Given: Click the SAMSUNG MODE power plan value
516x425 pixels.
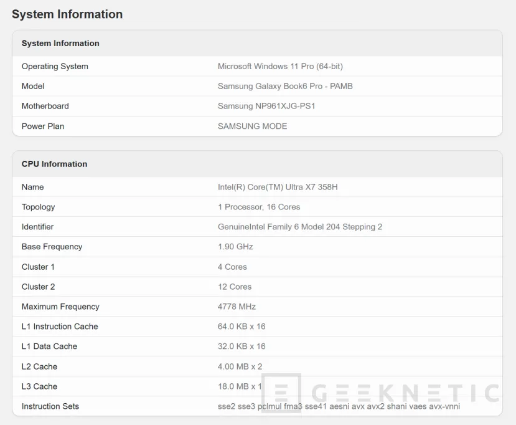Looking at the screenshot, I should tap(252, 126).
